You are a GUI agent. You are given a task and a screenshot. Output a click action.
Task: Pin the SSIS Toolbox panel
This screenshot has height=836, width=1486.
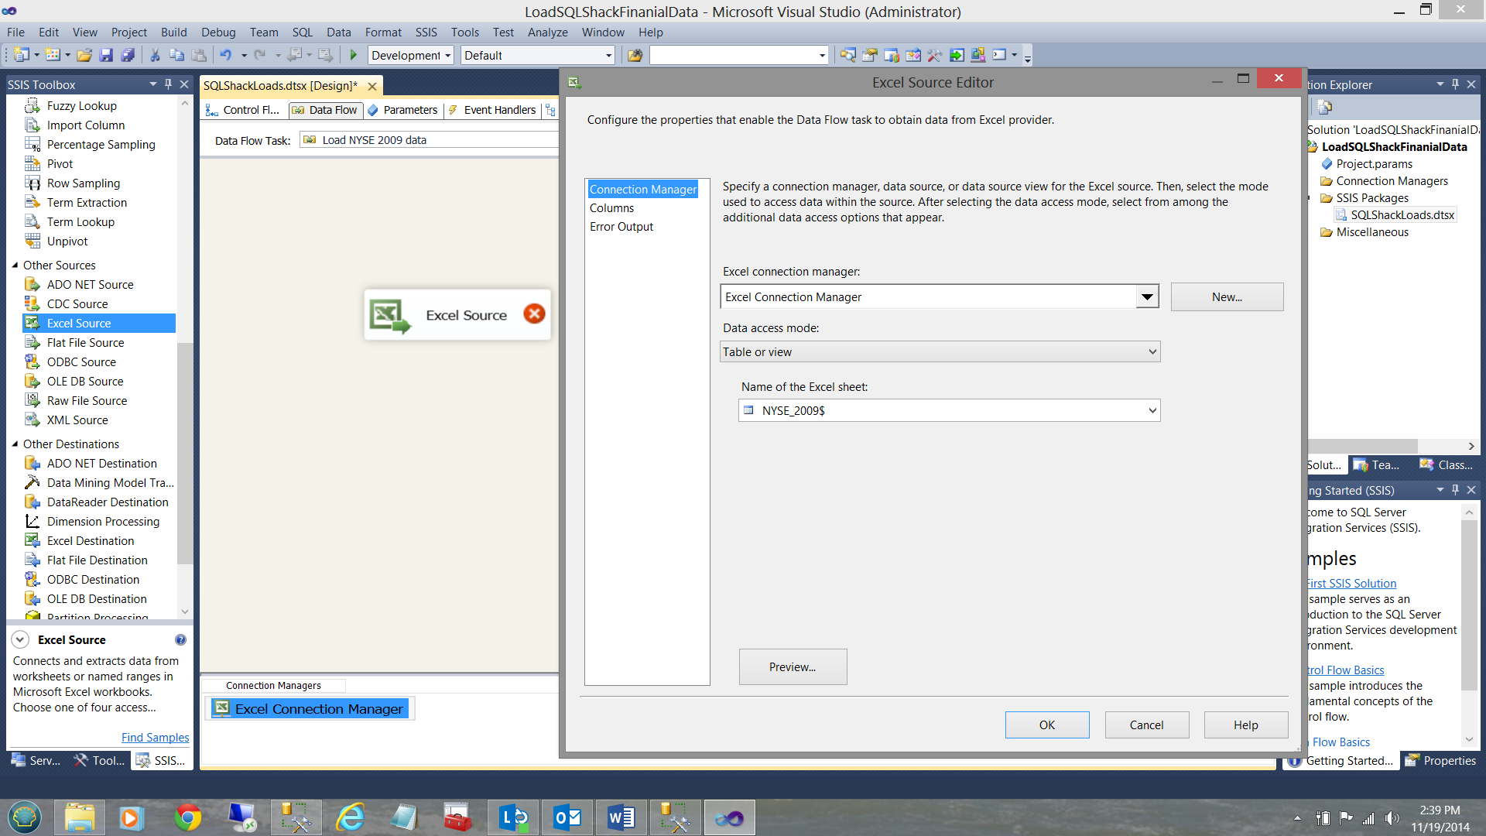168,84
